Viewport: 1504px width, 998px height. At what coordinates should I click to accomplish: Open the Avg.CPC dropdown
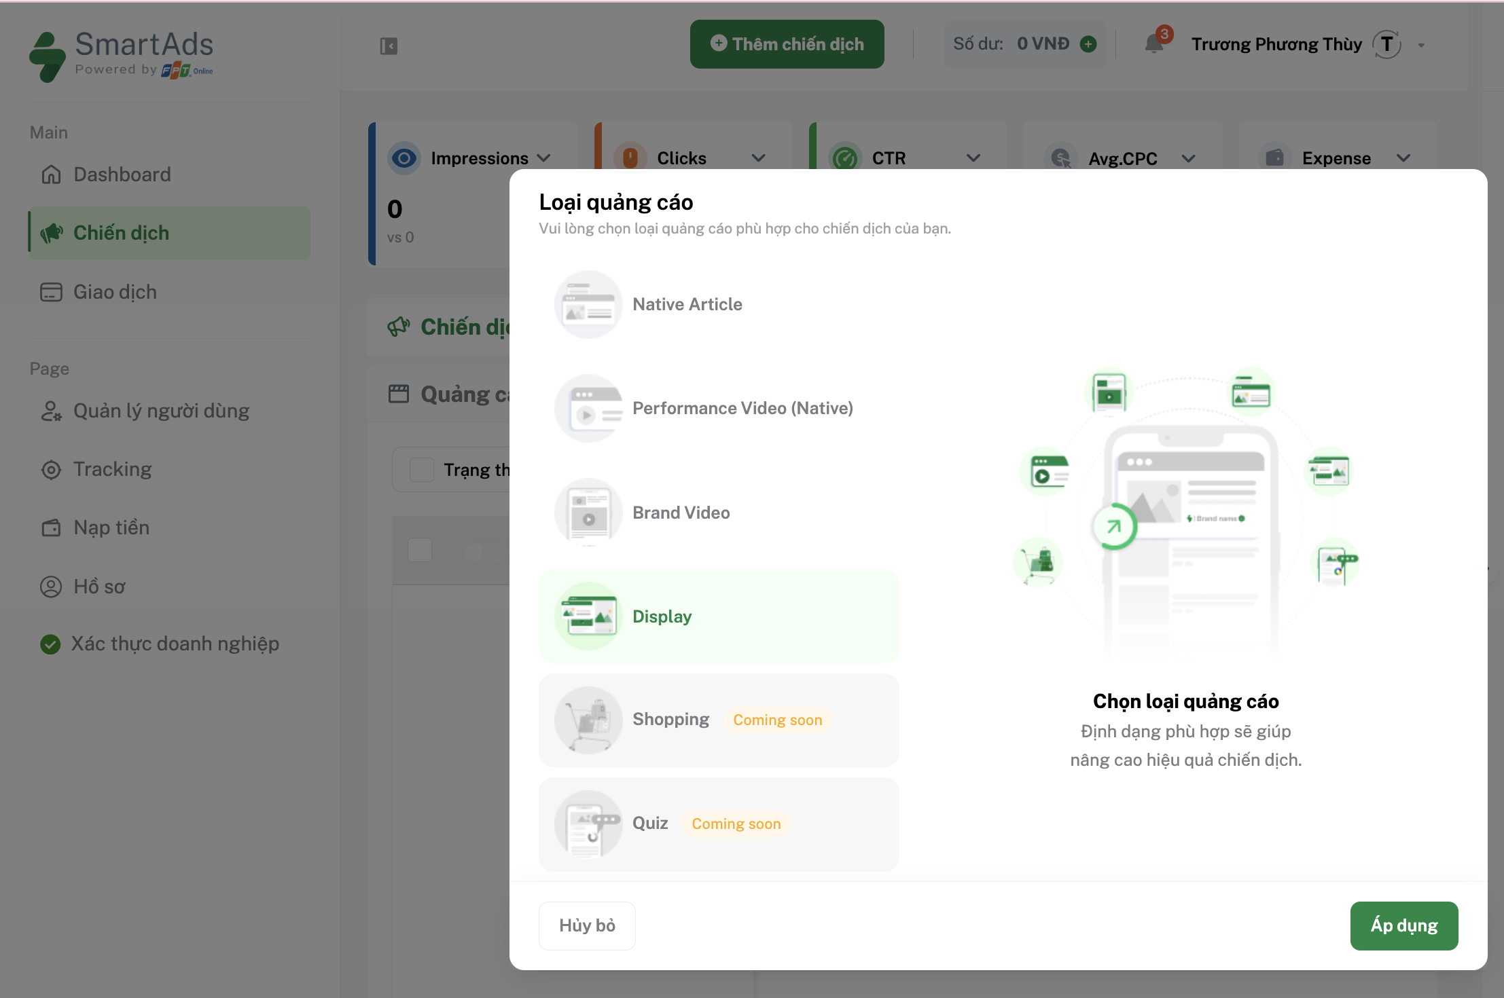pos(1189,158)
